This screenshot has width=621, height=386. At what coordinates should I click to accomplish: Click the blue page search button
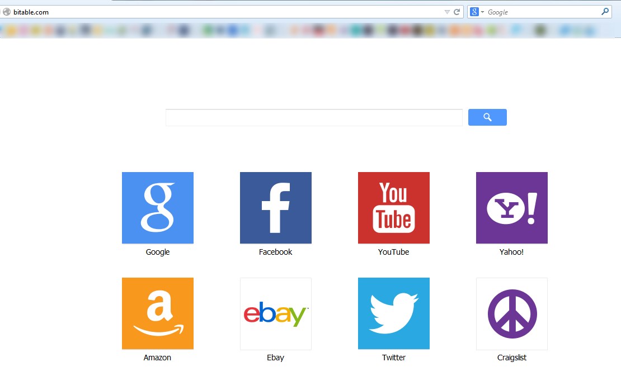tap(487, 117)
